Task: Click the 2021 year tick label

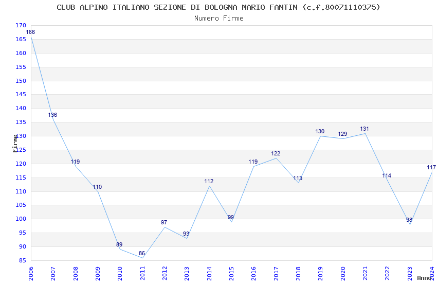Action: [365, 274]
